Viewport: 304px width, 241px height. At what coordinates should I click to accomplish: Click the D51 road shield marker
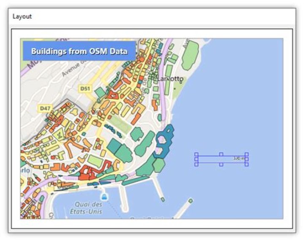click(85, 88)
